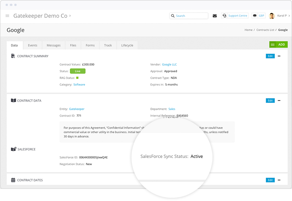This screenshot has height=201, width=292.
Task: Click the Karol P user name
Action: (282, 16)
